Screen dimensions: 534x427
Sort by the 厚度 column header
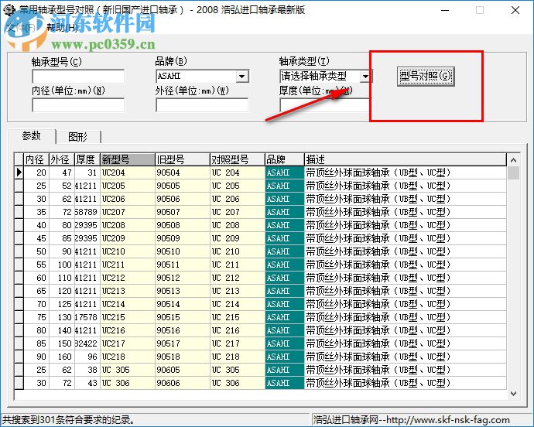point(87,159)
